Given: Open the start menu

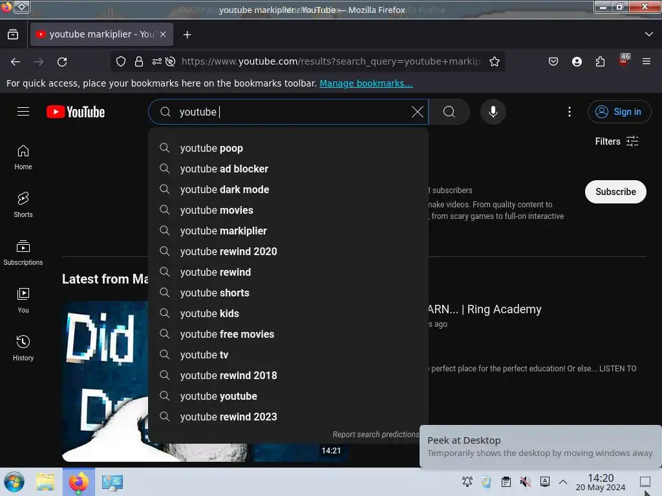Looking at the screenshot, I should 14,482.
